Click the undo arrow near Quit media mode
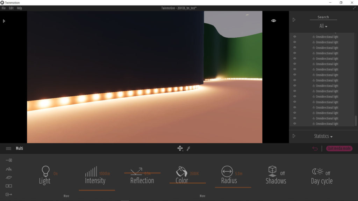Screen dimensions: 358x201 (314, 148)
